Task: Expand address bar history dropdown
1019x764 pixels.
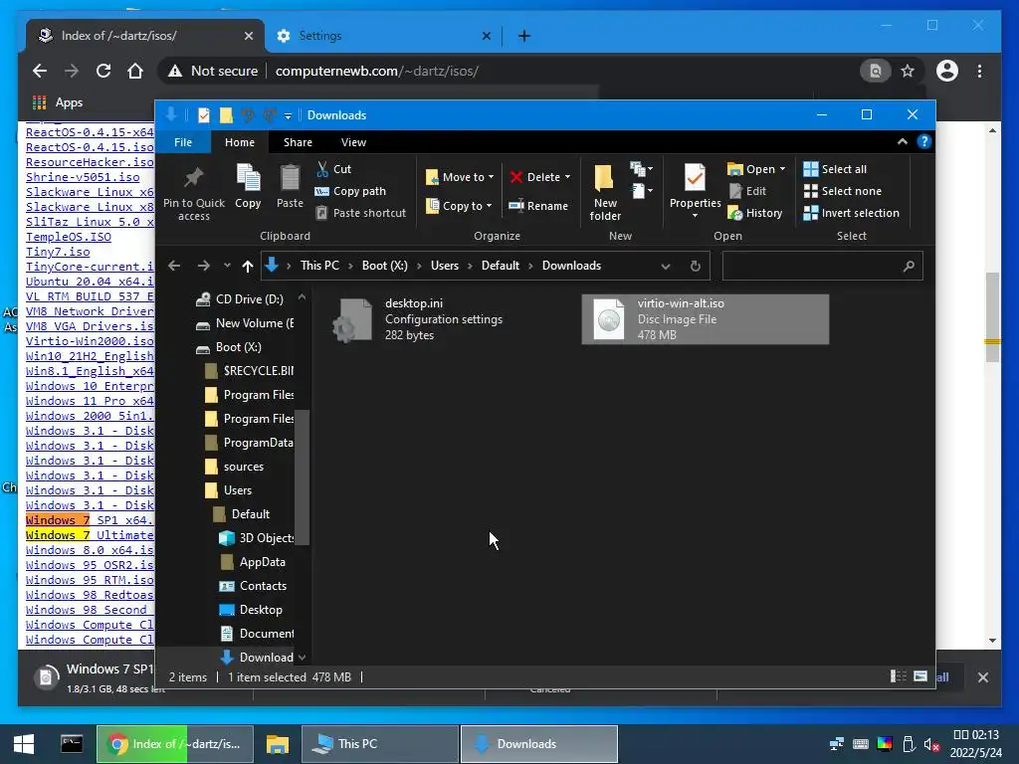Action: pos(666,267)
